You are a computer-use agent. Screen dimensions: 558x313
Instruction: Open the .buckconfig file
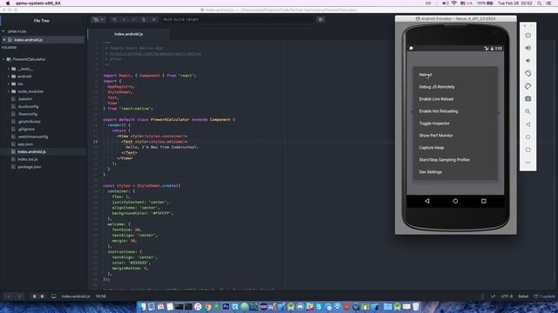click(28, 106)
